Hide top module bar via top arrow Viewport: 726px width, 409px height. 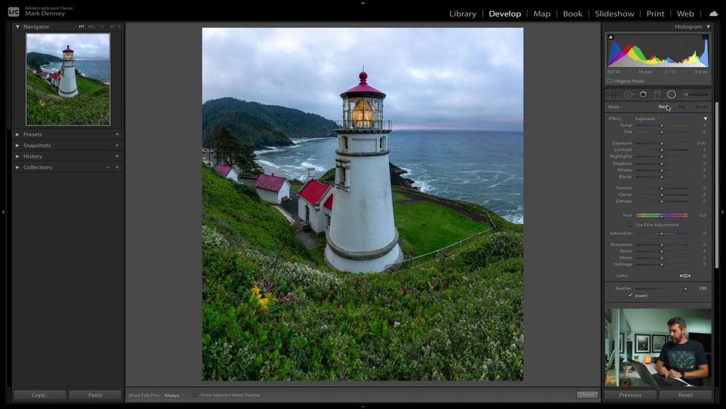point(363,2)
